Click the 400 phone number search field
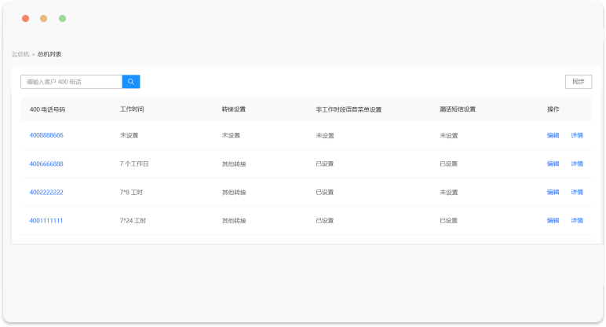The image size is (606, 327). click(71, 82)
